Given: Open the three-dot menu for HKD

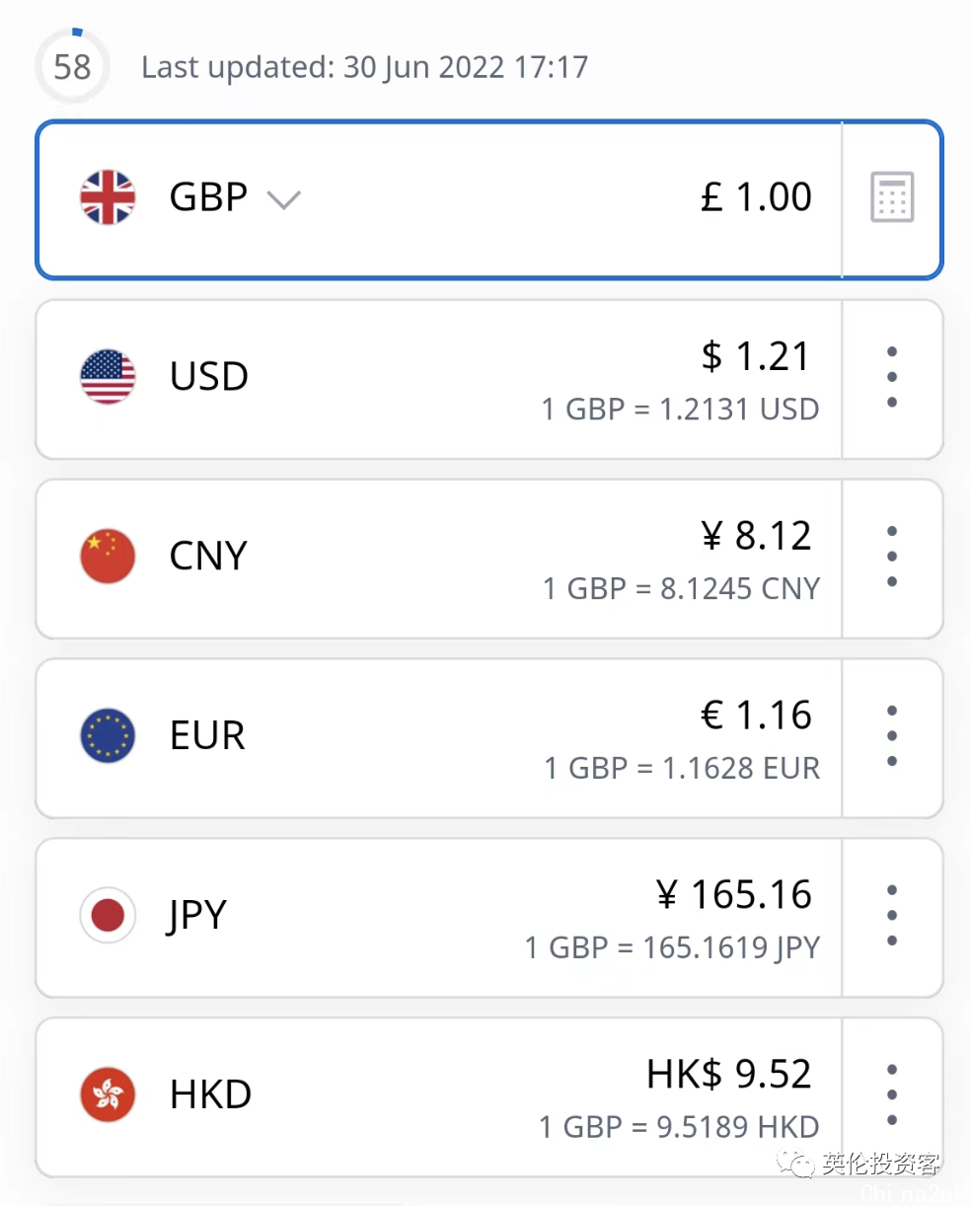Looking at the screenshot, I should [x=892, y=1094].
